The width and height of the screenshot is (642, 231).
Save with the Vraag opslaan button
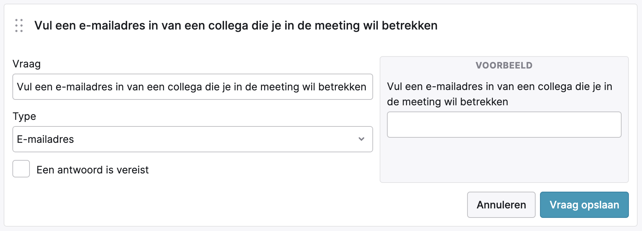(x=584, y=205)
